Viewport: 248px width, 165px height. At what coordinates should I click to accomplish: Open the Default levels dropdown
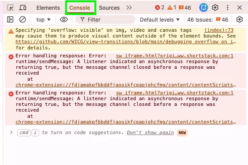(160, 20)
